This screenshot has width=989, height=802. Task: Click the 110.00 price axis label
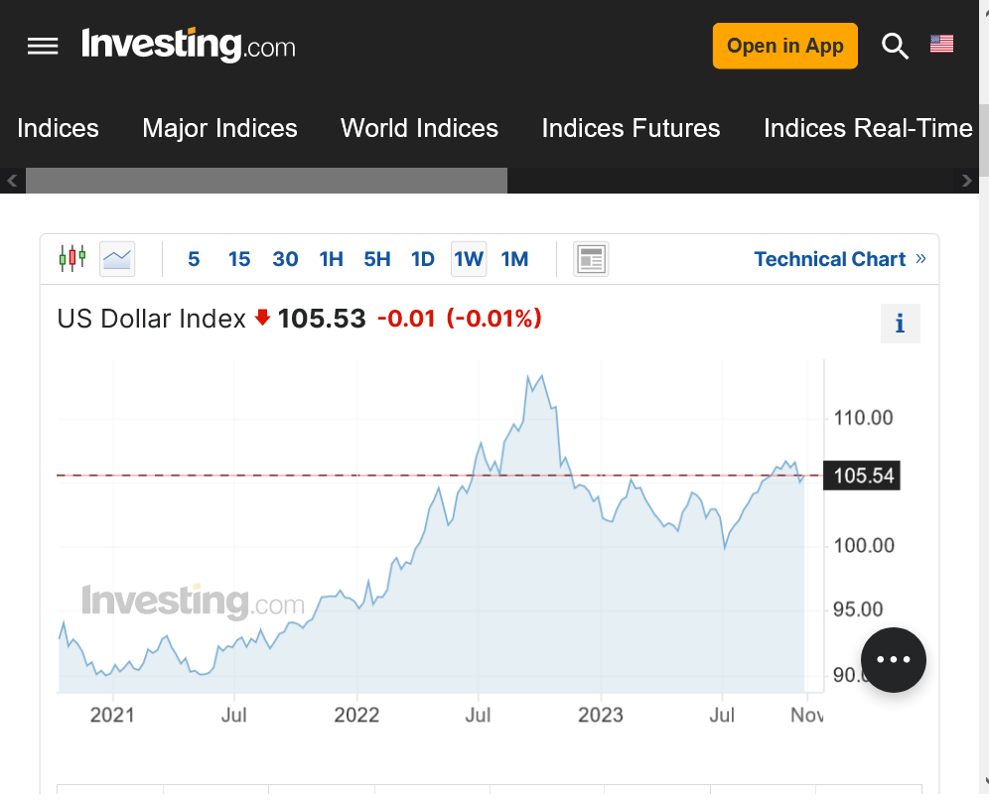(x=864, y=418)
